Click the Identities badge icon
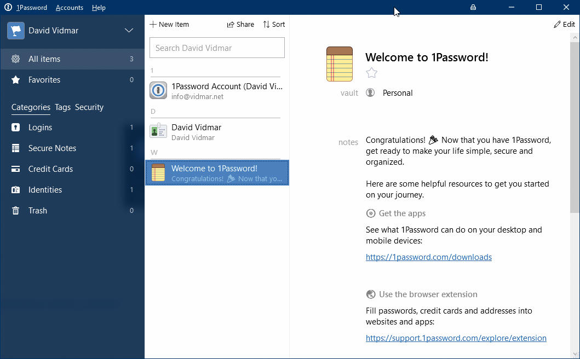The height and width of the screenshot is (359, 580). click(15, 190)
